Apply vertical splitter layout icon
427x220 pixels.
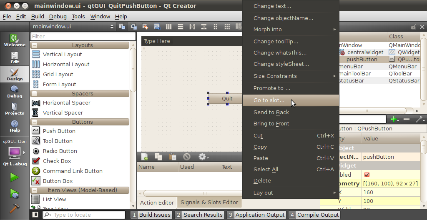203,26
